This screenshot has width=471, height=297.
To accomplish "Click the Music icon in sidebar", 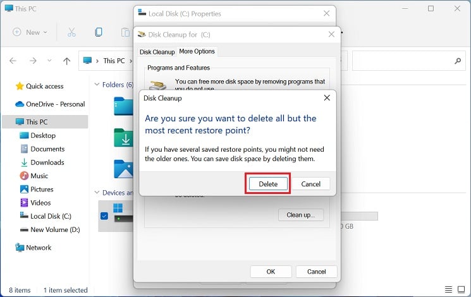I will coord(24,176).
